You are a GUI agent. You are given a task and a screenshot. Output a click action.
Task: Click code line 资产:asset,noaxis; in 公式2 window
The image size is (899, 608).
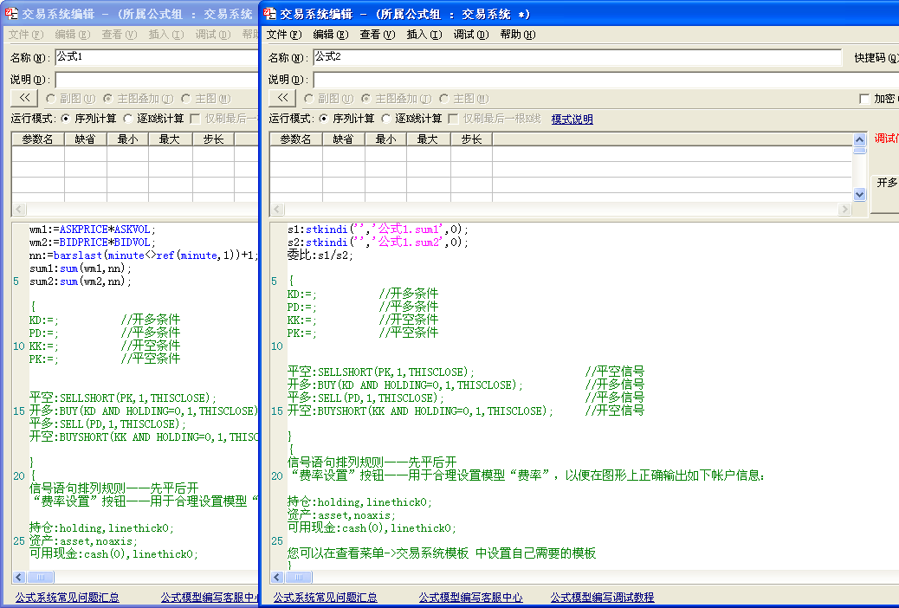[x=341, y=515]
